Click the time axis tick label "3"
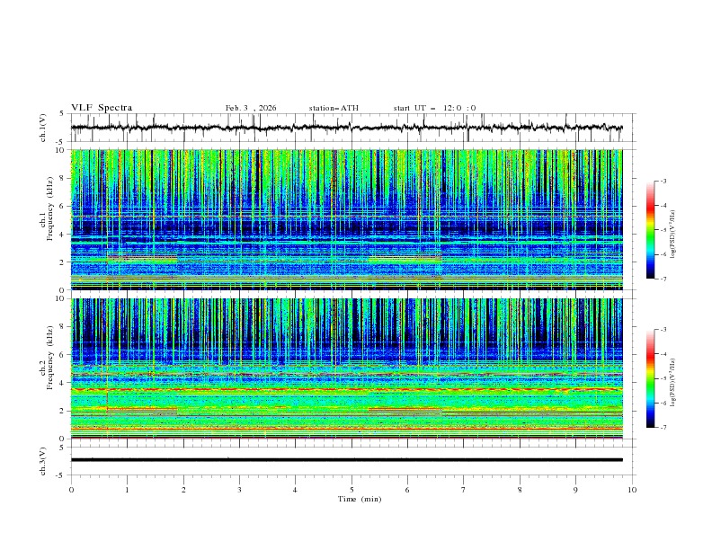Viewport: 712px width, 550px height. coord(239,490)
